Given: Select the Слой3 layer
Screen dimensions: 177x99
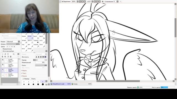Looking at the screenshot, I should coord(9,65).
